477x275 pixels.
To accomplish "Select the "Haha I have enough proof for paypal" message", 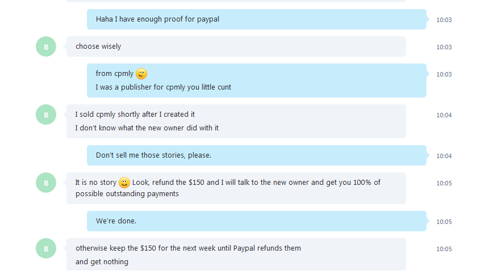I will (x=257, y=19).
